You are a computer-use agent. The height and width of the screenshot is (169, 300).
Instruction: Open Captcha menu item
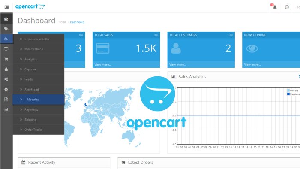(x=39, y=69)
